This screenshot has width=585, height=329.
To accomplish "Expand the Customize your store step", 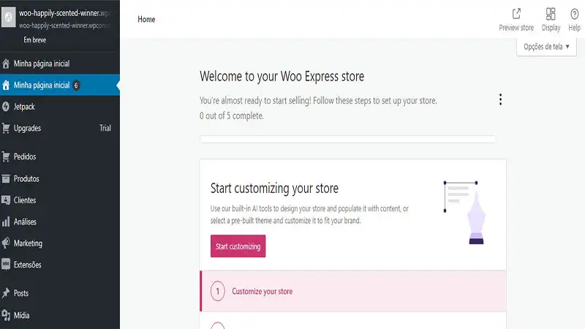I will tap(262, 291).
